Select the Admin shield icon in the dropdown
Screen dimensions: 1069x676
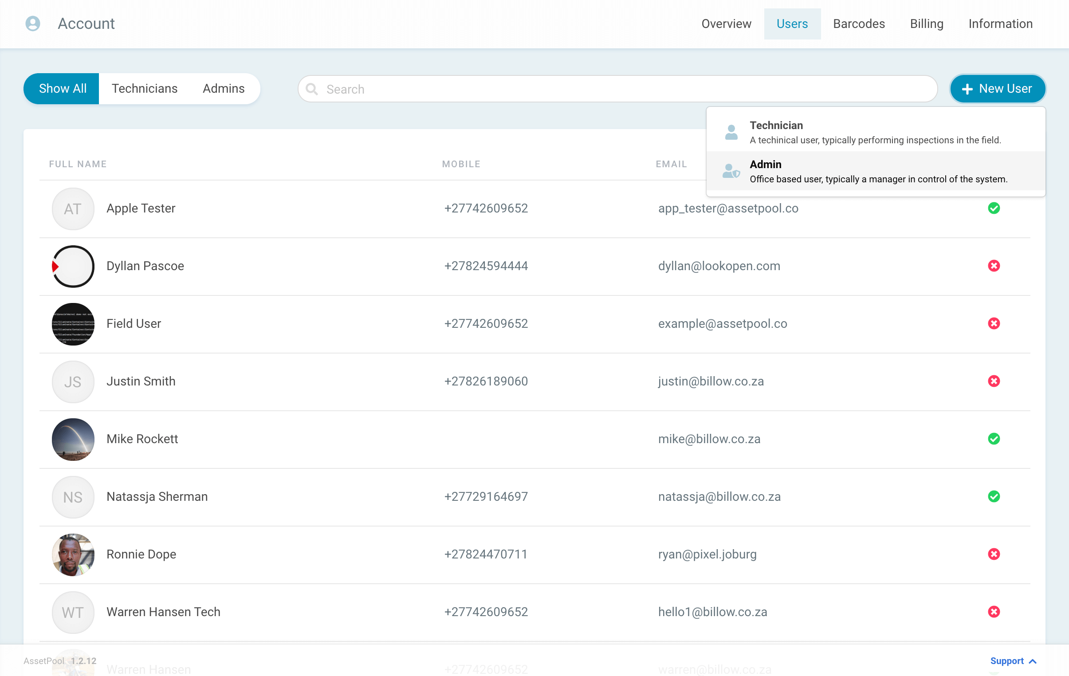731,171
